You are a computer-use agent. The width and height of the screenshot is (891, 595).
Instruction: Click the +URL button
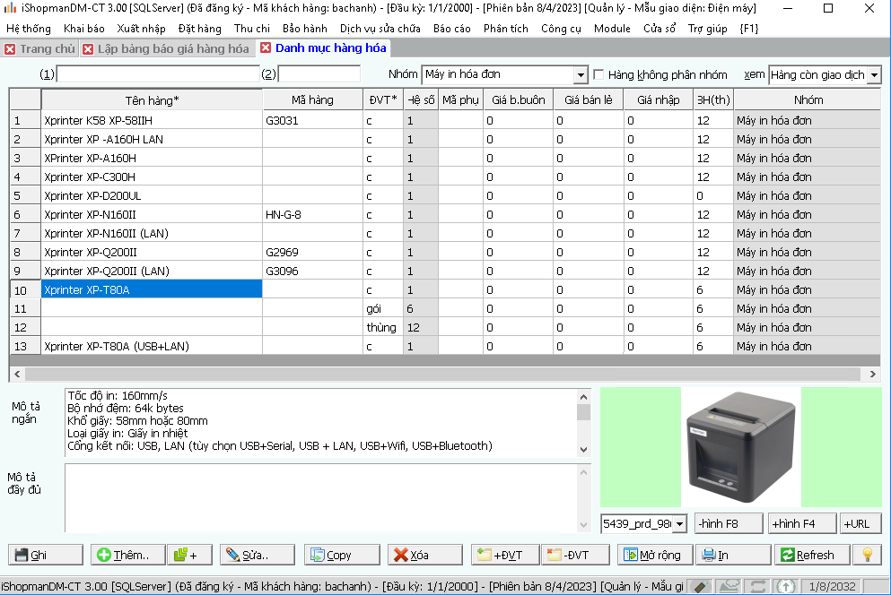860,523
